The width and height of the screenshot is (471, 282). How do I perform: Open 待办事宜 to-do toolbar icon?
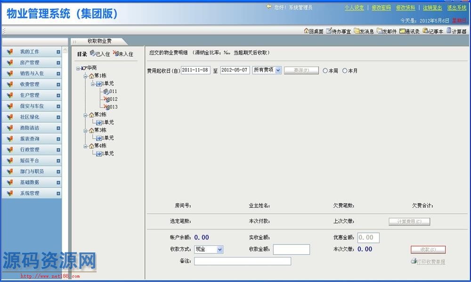point(329,31)
